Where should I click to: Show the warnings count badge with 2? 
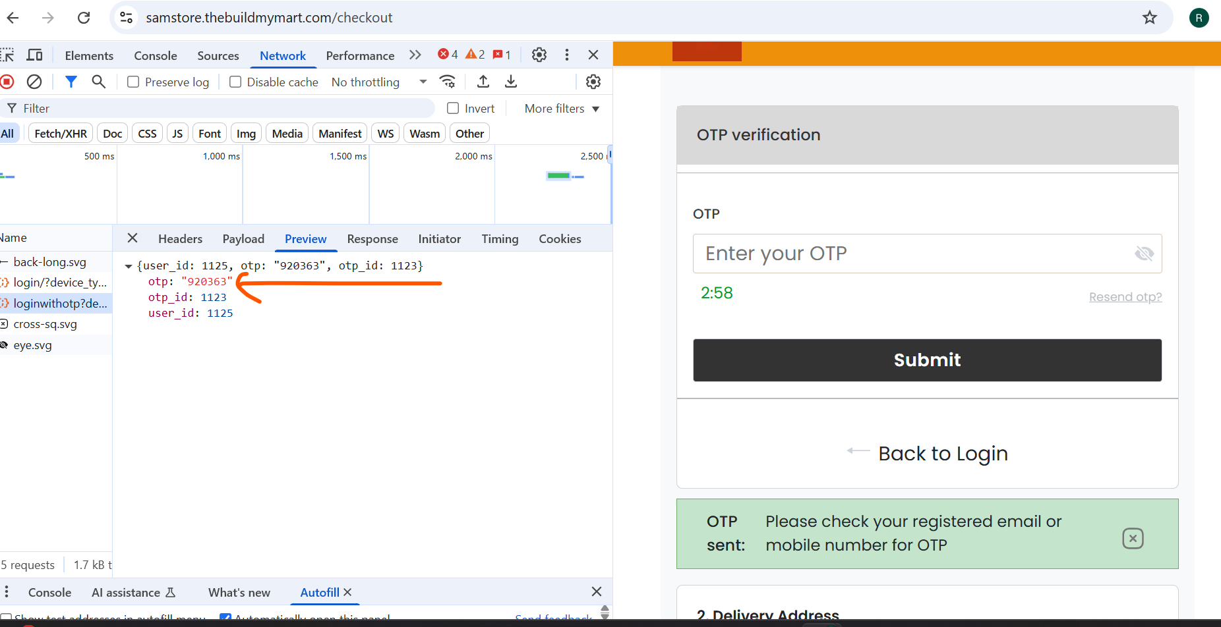(x=475, y=55)
